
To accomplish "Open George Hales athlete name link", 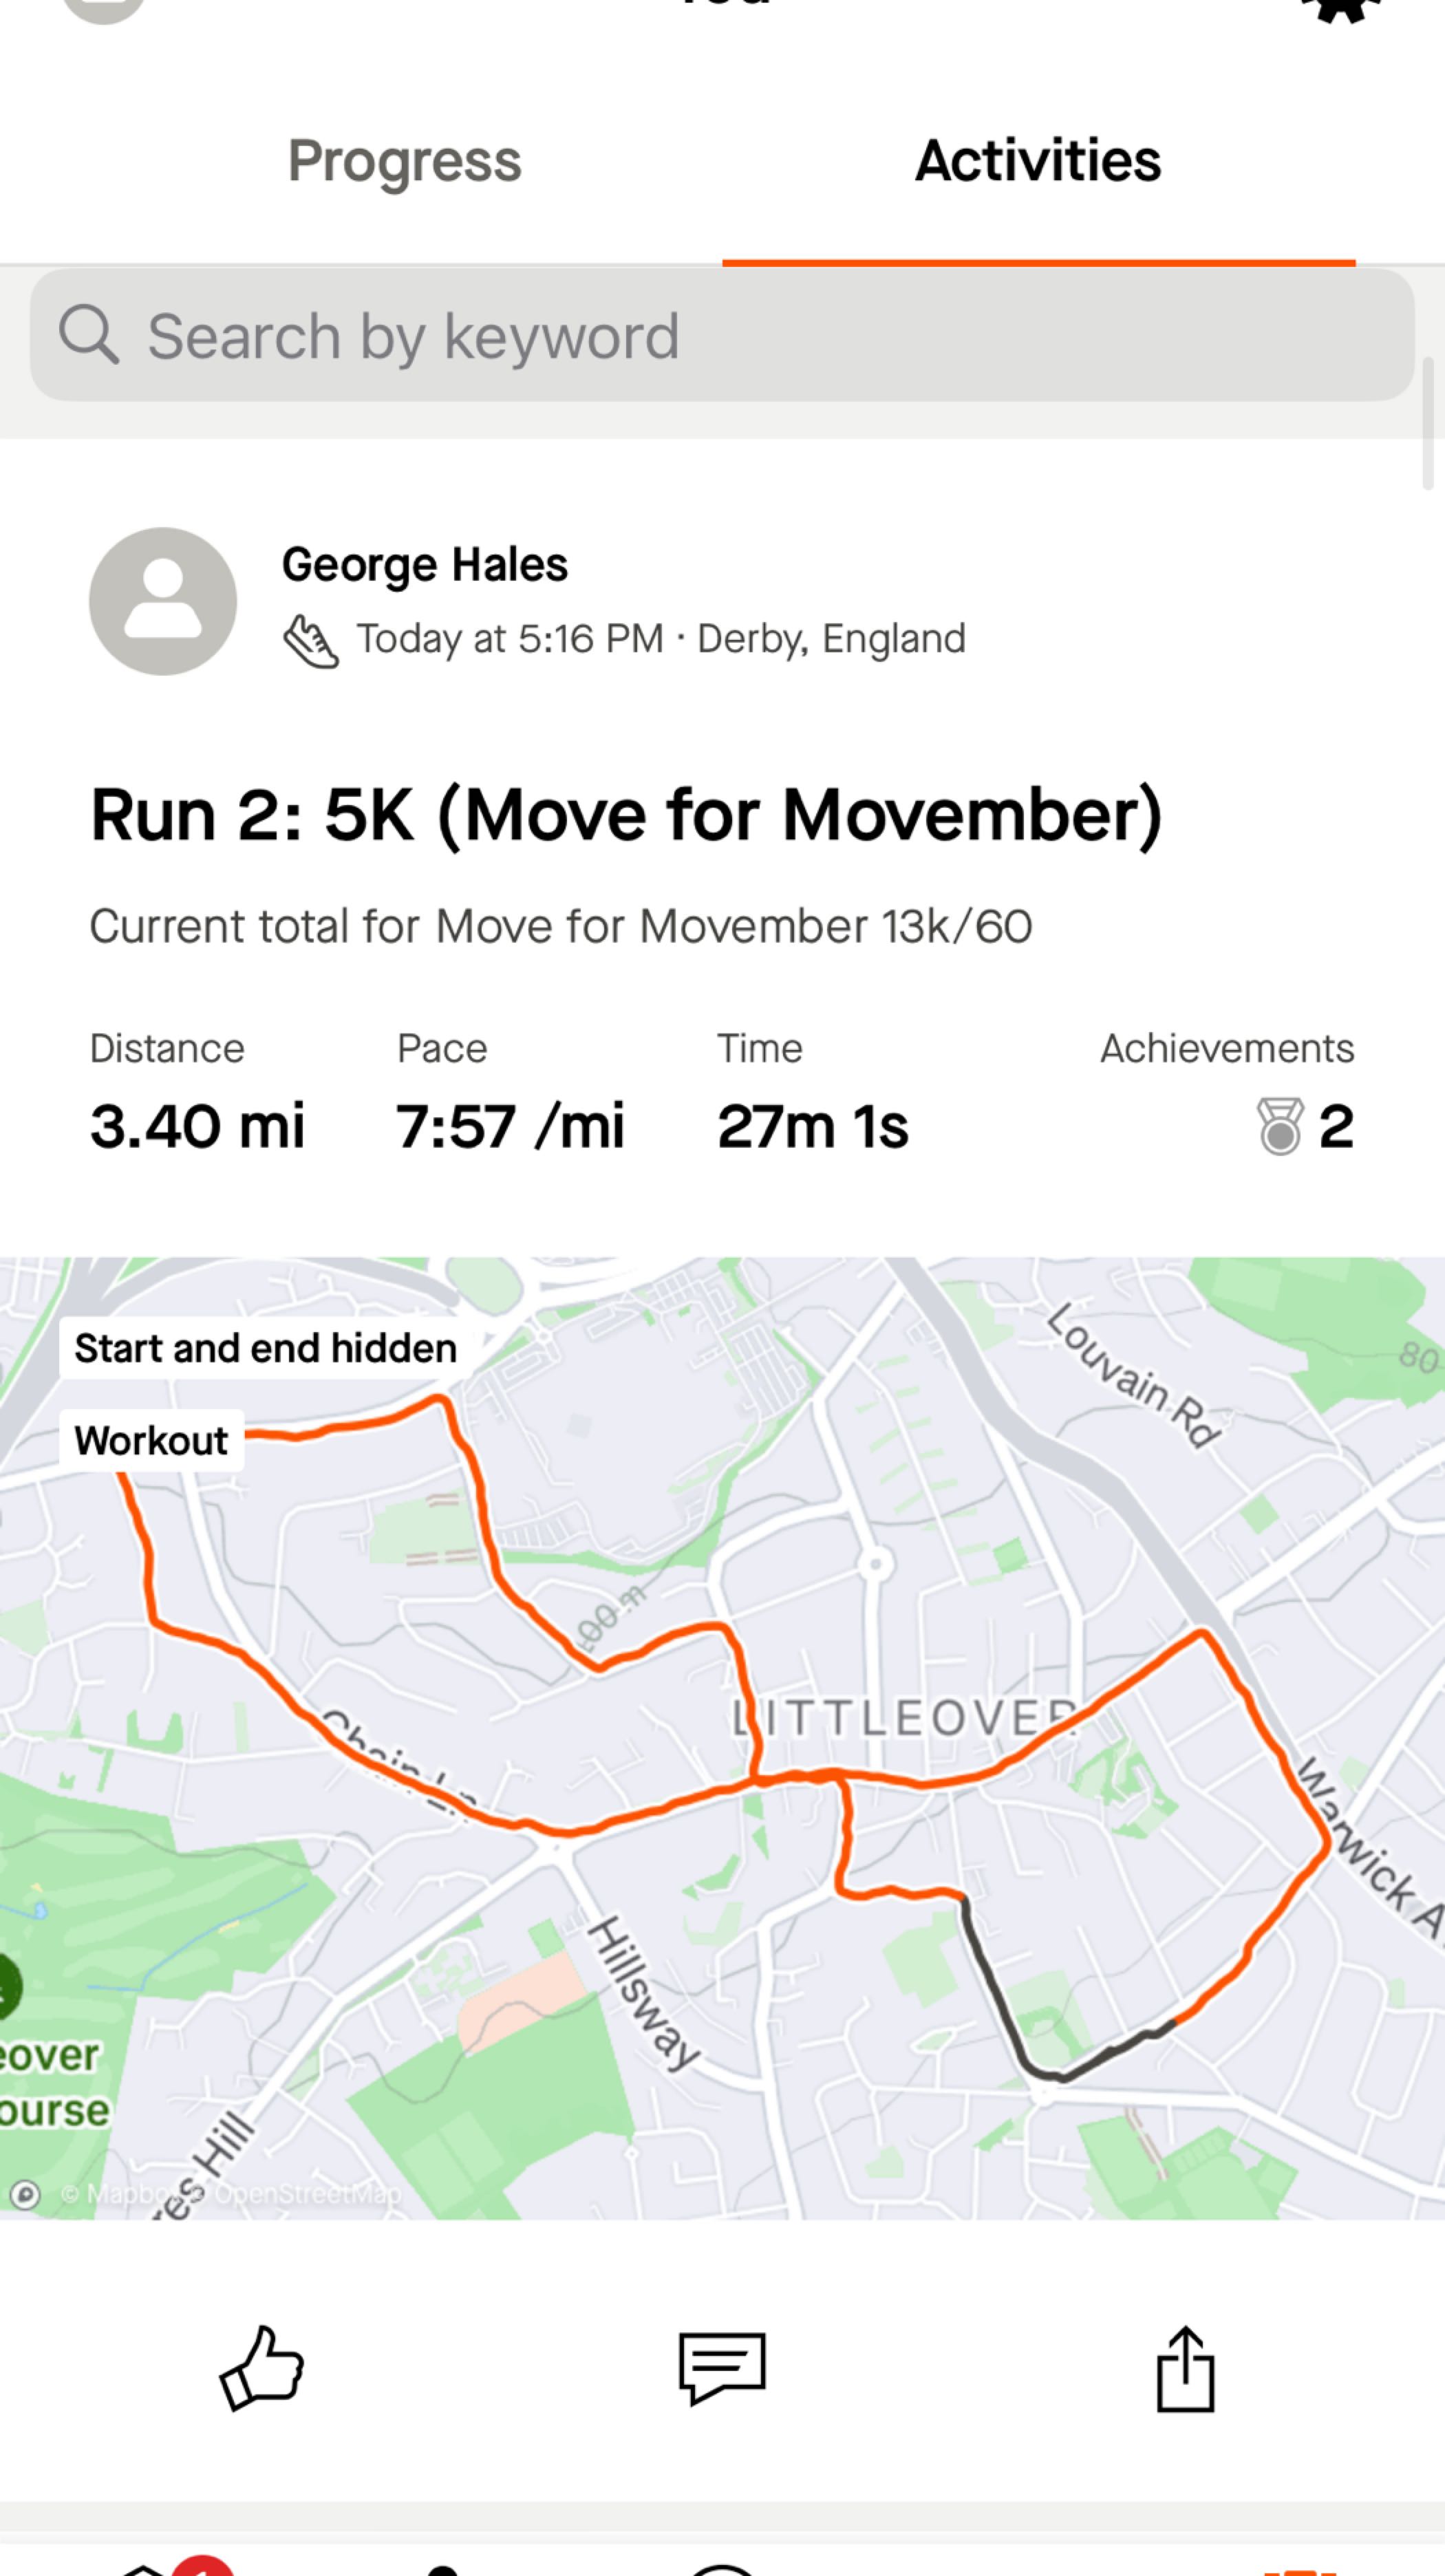I will point(425,565).
